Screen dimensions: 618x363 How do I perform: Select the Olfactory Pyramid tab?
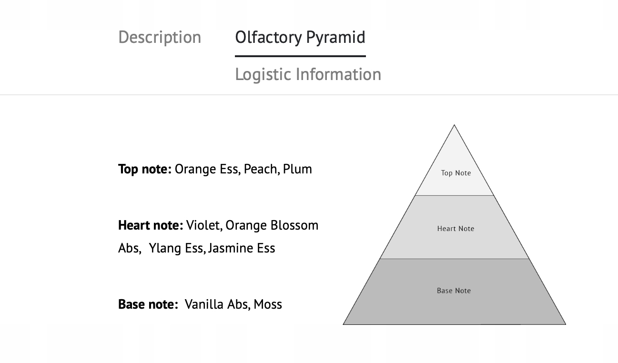point(300,37)
